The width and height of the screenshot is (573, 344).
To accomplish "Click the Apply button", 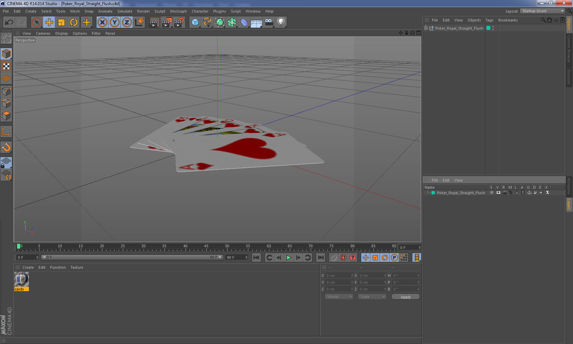I will [x=406, y=297].
